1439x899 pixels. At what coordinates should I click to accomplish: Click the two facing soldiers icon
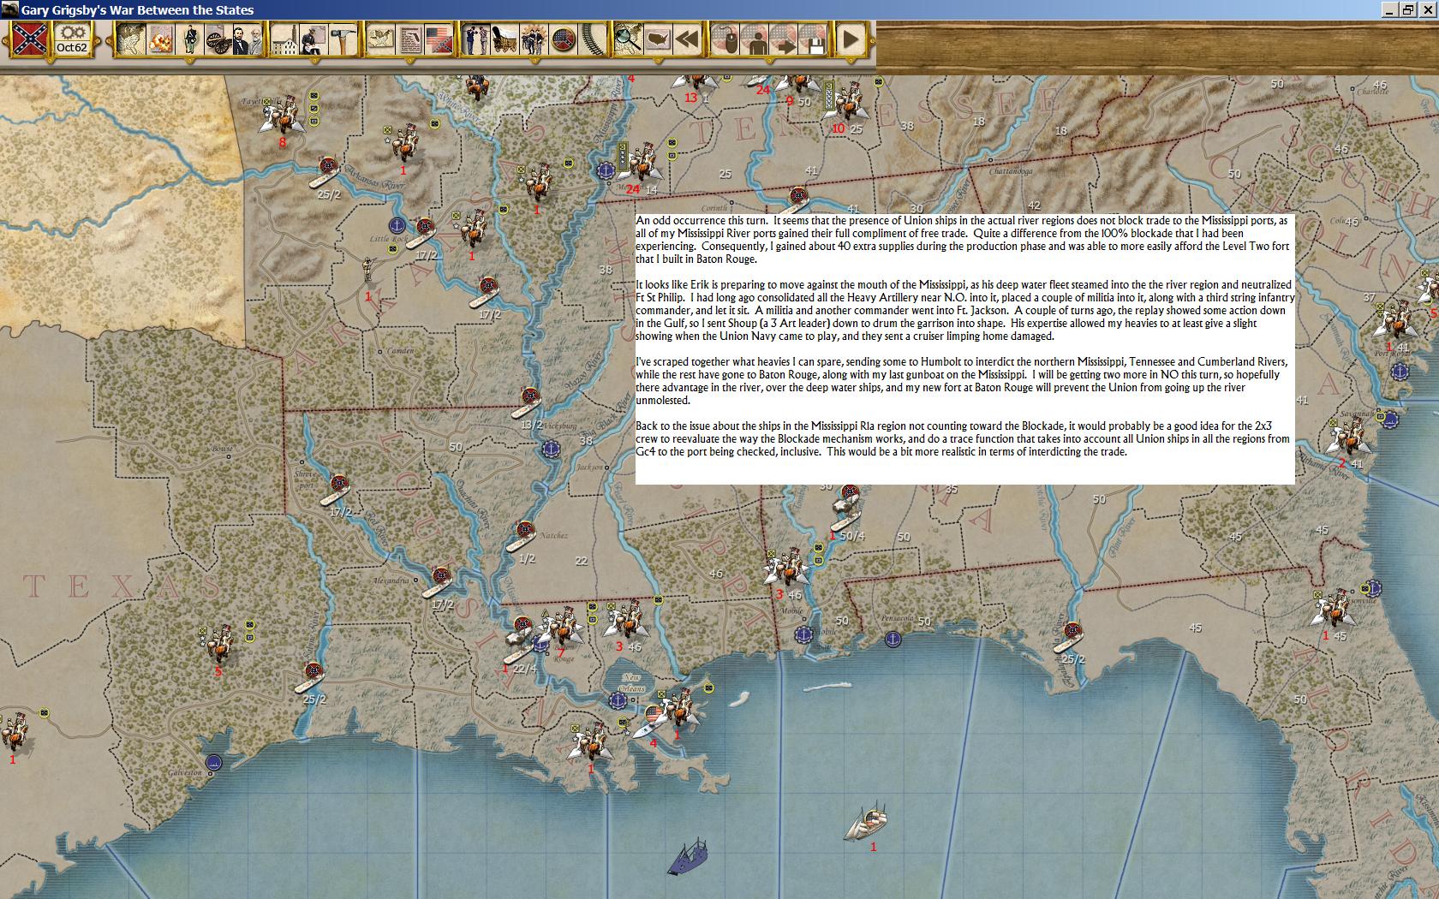pyautogui.click(x=475, y=39)
